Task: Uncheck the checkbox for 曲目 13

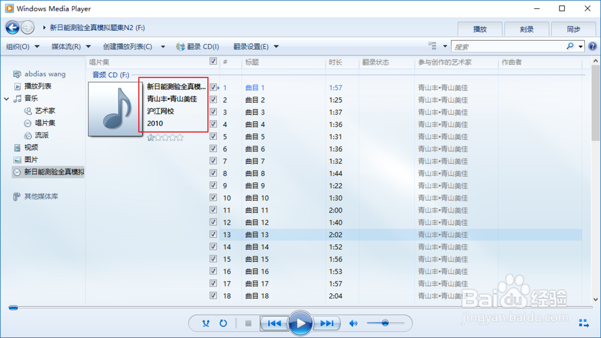Action: [x=213, y=234]
